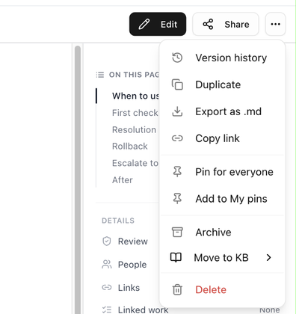Go to the After section link

click(123, 180)
